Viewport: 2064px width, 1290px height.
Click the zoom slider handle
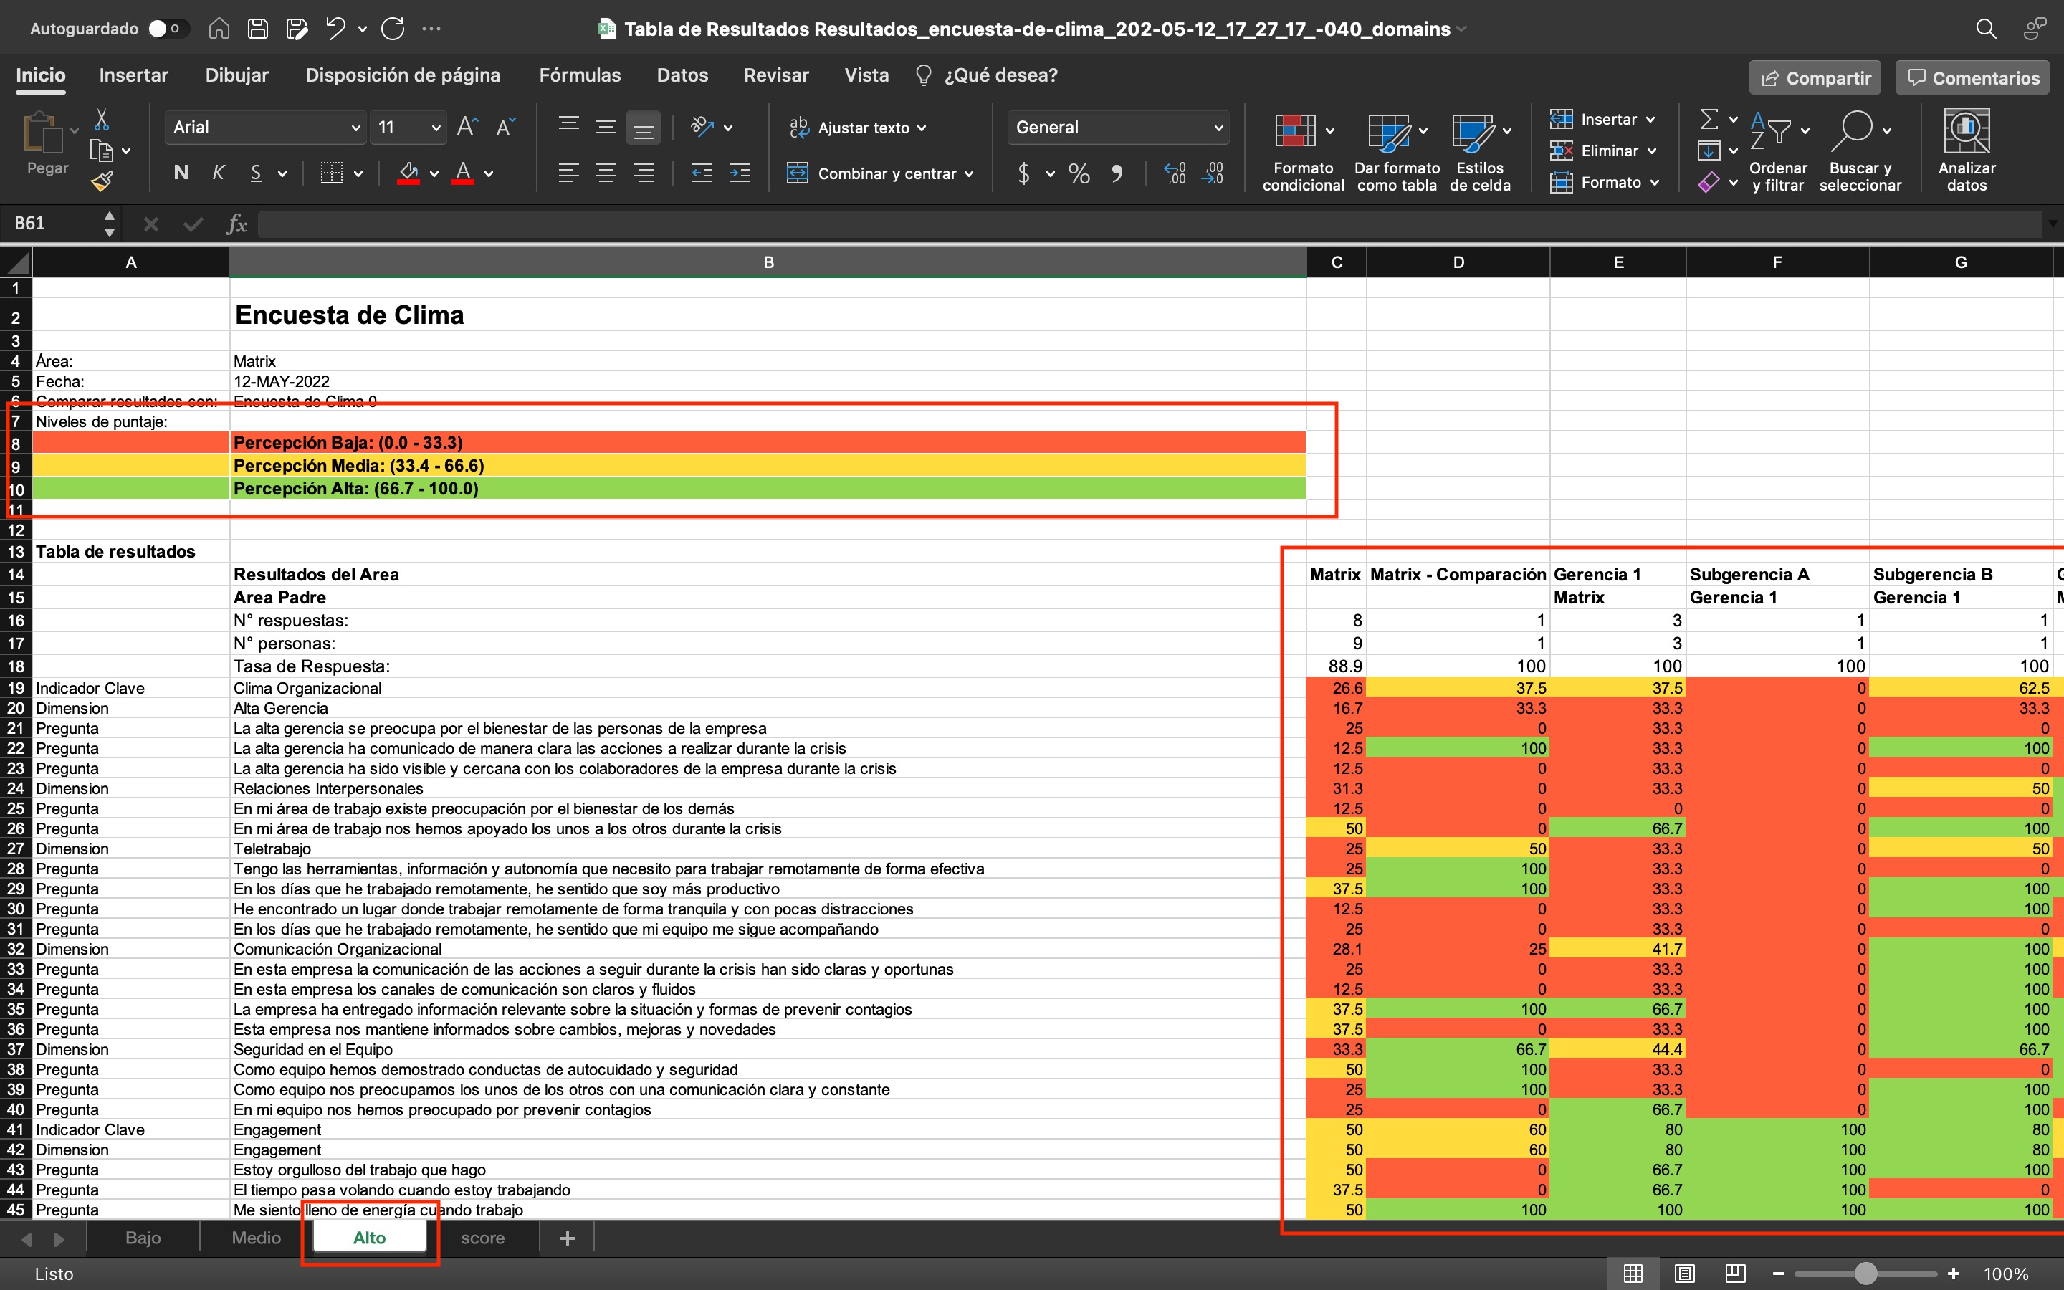tap(1865, 1274)
